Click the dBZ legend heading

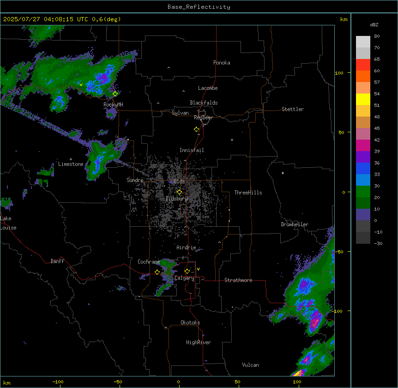pos(374,24)
